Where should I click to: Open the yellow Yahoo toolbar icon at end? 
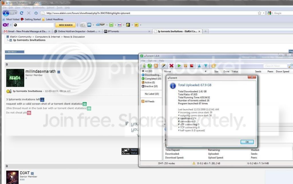[136, 25]
